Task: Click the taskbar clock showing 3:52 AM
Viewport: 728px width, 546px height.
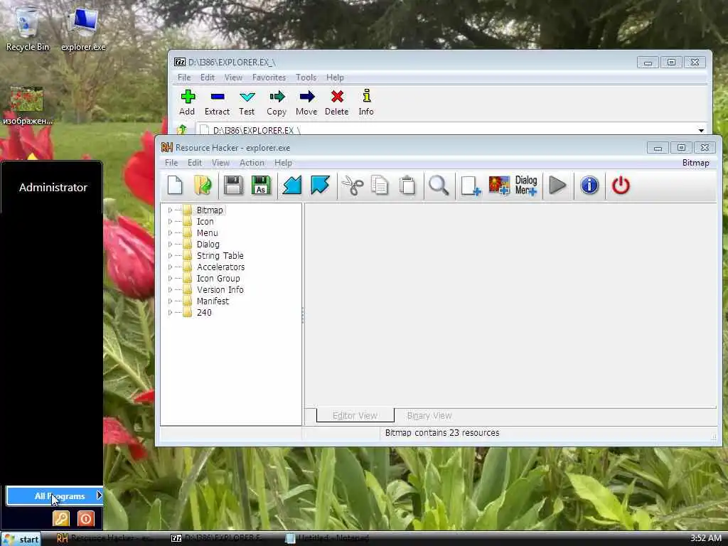Action: (x=705, y=538)
